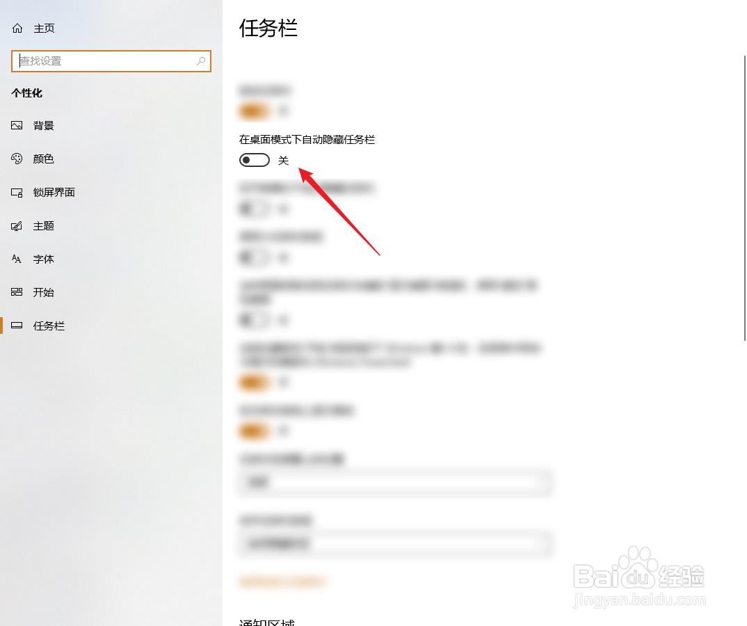Toggle the blurred switch below auto-hide setting
Image resolution: width=747 pixels, height=626 pixels.
tap(255, 209)
